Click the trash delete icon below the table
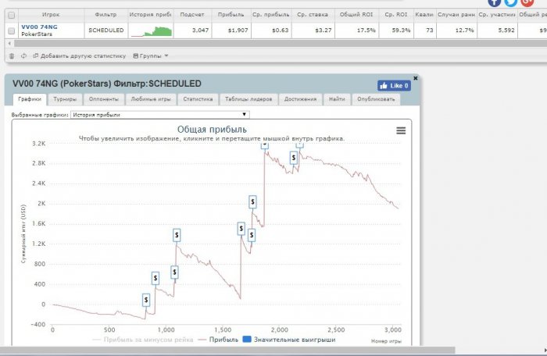This screenshot has width=547, height=356. point(12,55)
